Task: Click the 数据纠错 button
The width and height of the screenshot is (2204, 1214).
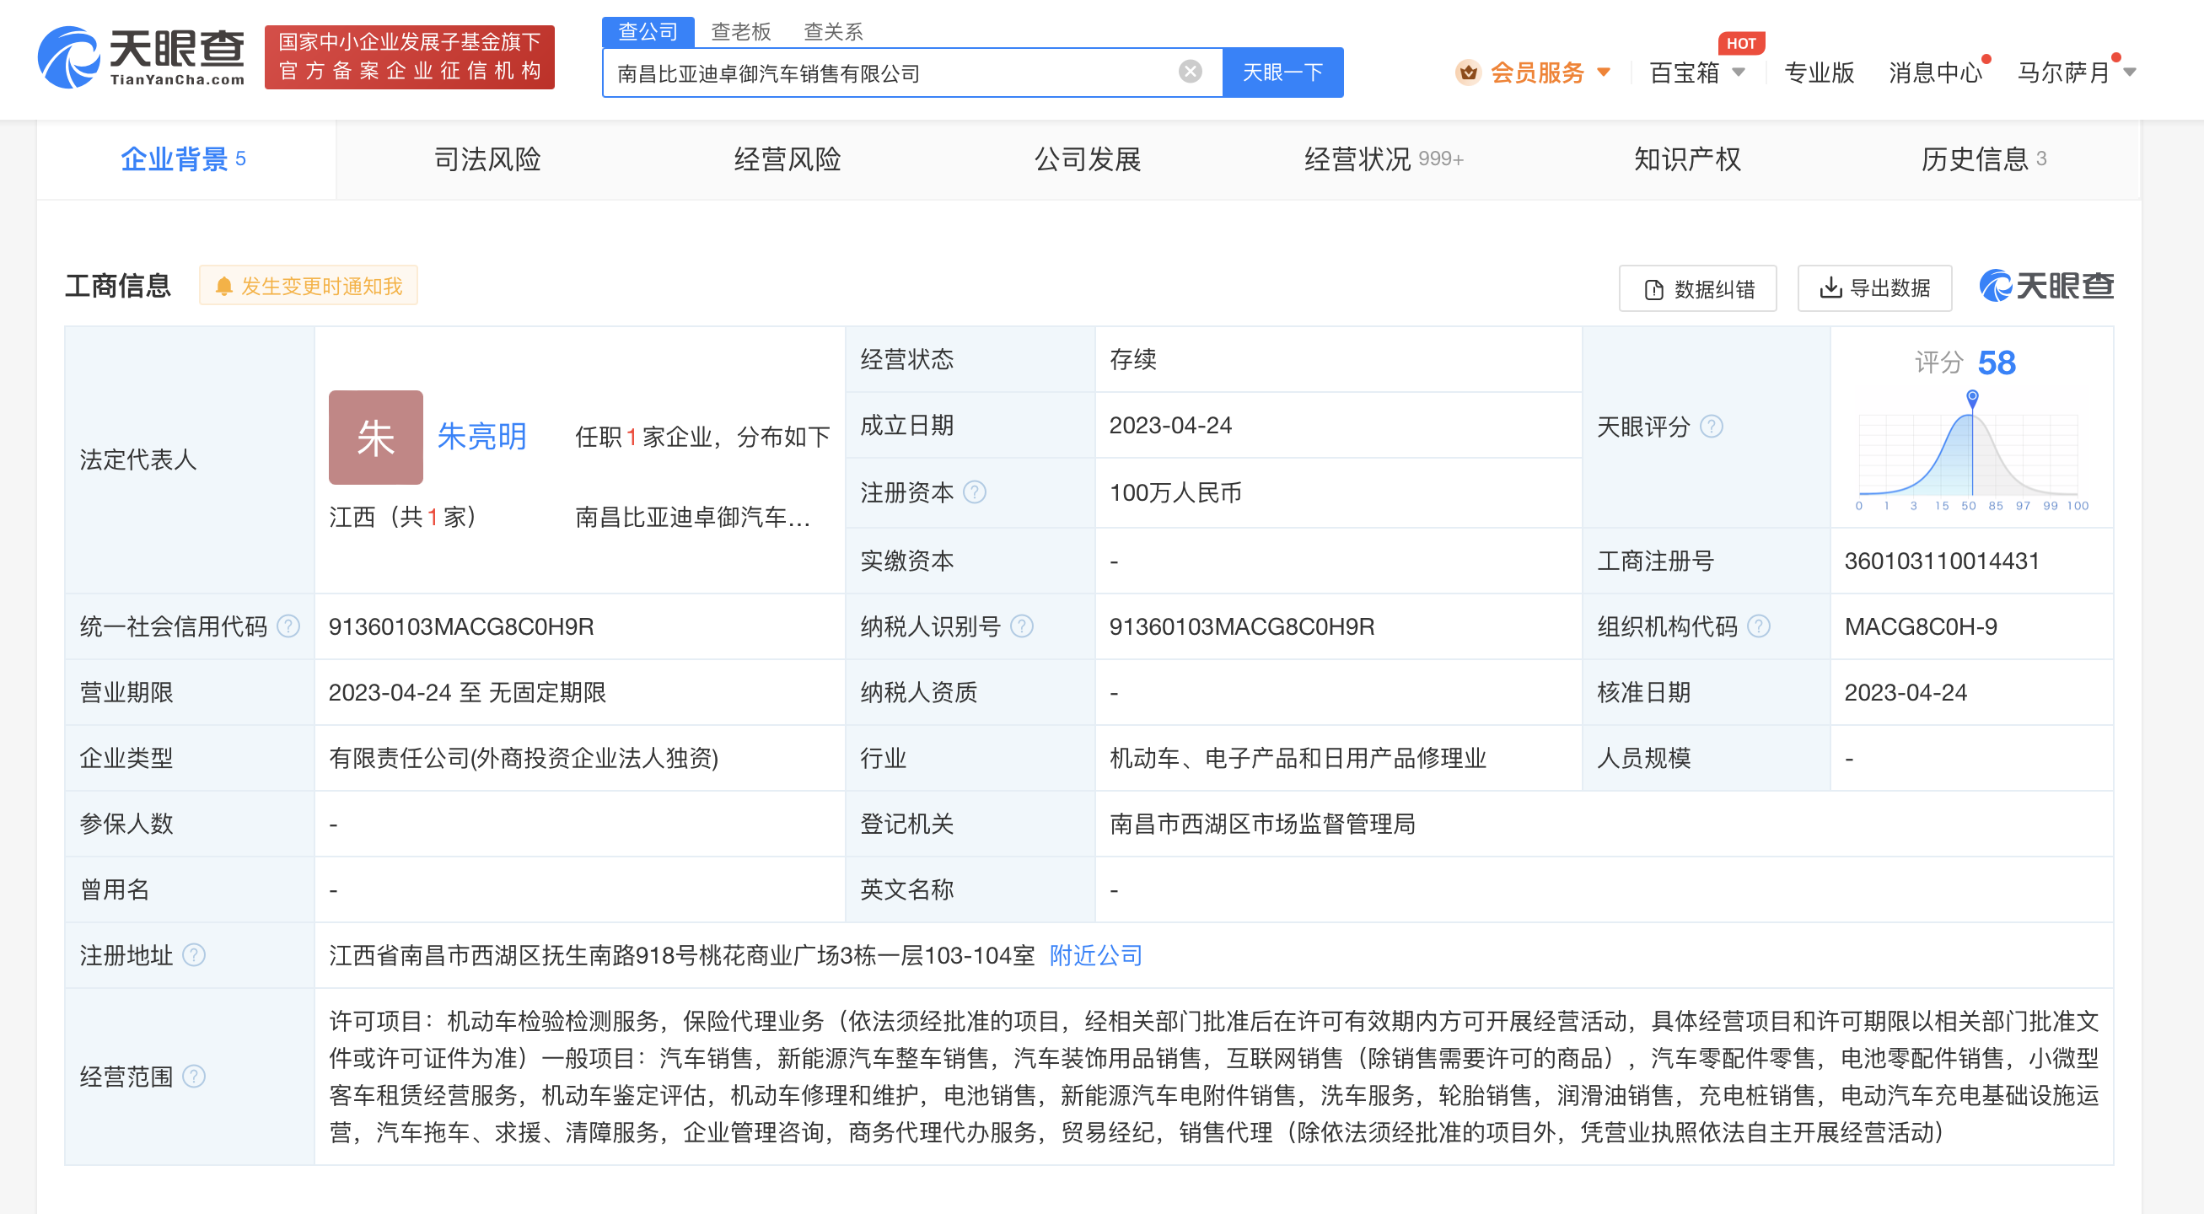Action: click(1697, 288)
